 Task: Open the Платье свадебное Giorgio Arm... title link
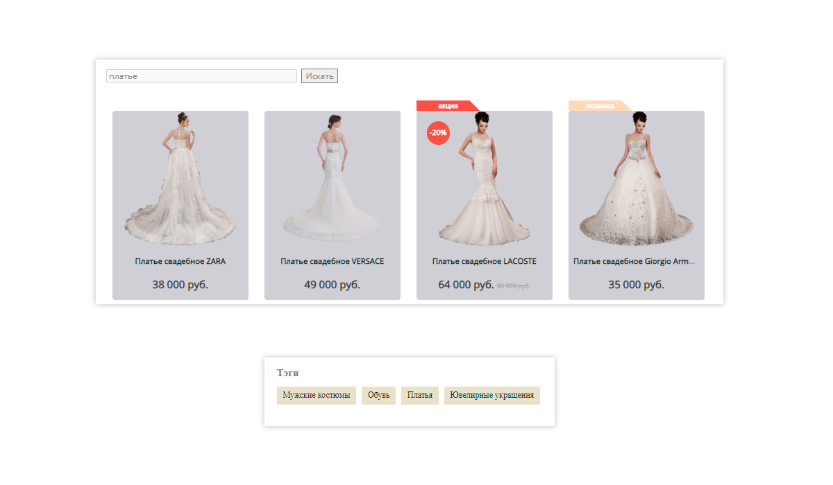(634, 262)
